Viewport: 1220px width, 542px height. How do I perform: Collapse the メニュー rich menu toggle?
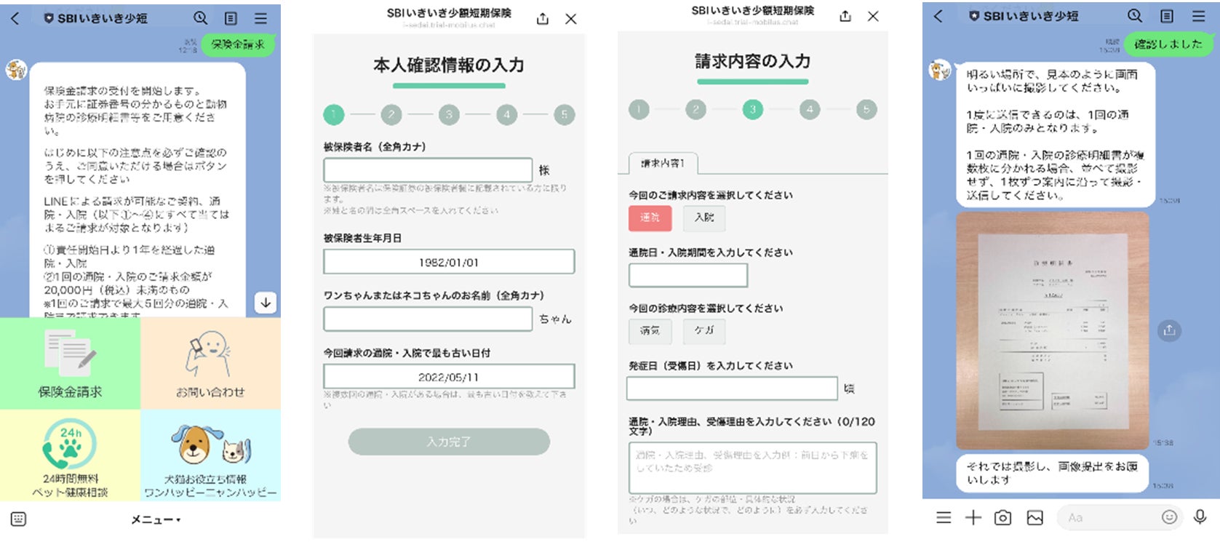tap(156, 519)
